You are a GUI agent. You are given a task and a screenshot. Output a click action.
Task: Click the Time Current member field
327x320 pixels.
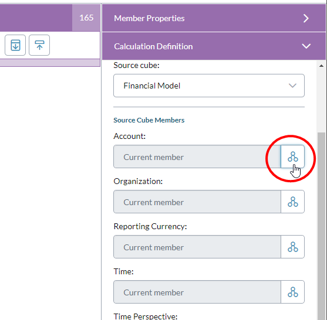click(197, 292)
